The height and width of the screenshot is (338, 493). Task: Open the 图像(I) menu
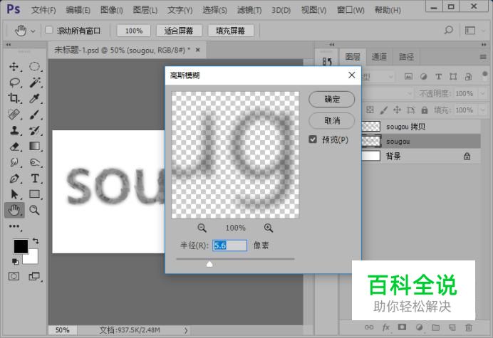112,10
